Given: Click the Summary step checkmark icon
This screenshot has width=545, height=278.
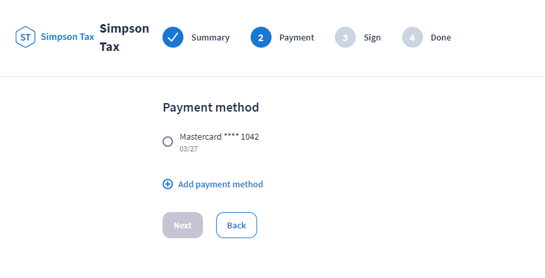Looking at the screenshot, I should tap(173, 38).
